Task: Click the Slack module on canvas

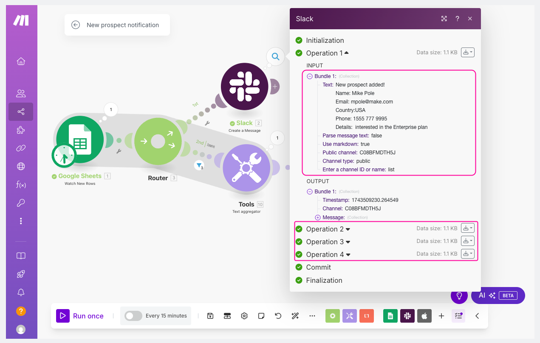Action: [245, 86]
